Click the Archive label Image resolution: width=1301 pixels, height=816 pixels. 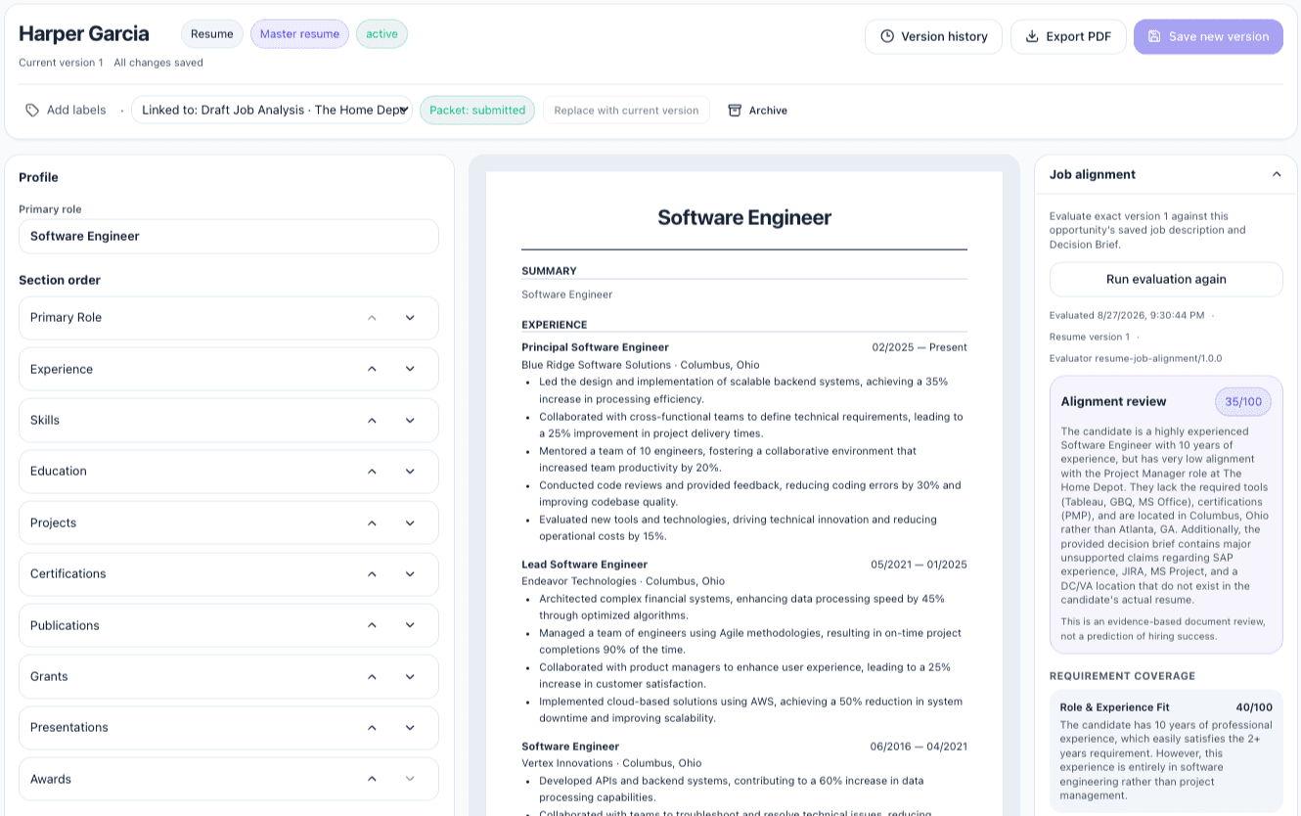click(x=768, y=111)
